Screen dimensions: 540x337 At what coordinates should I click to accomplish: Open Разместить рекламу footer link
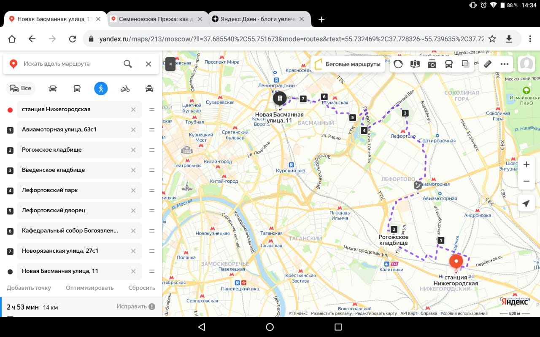tap(332, 313)
